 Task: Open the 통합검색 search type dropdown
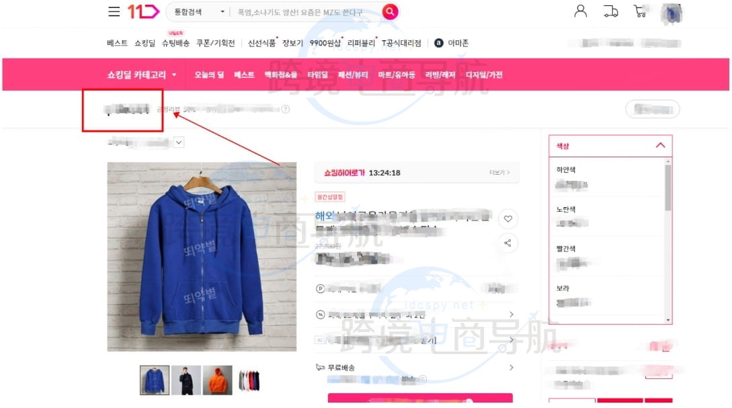tap(200, 11)
